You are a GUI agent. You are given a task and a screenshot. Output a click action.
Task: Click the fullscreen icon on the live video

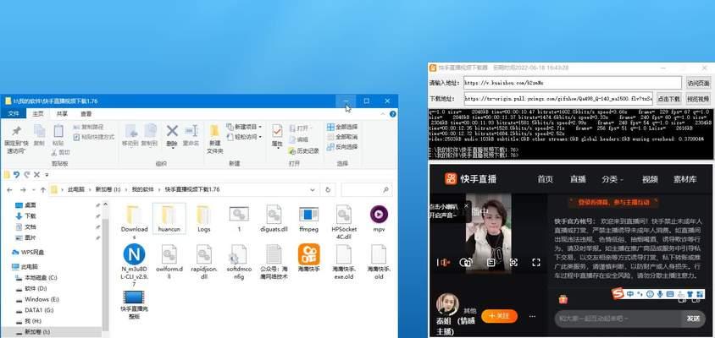tap(536, 263)
